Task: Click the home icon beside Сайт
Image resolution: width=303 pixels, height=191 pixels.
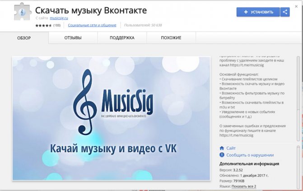Action: tap(222, 148)
